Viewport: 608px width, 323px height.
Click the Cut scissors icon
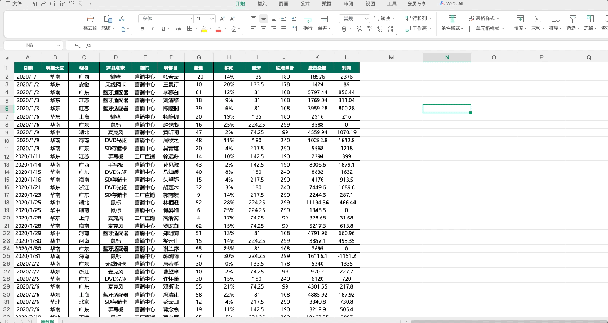[x=122, y=18]
